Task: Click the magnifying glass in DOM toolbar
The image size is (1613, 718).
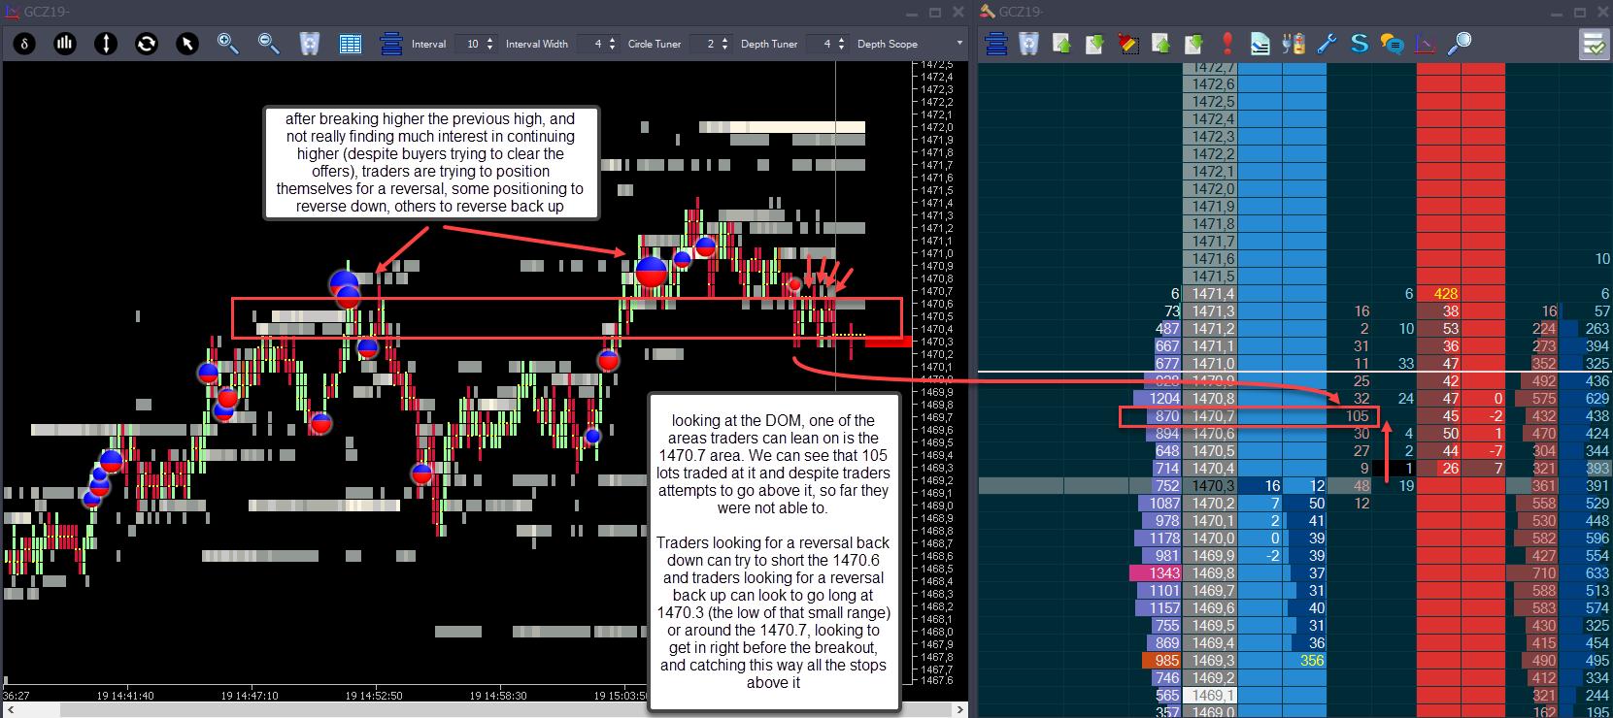Action: 1459,44
